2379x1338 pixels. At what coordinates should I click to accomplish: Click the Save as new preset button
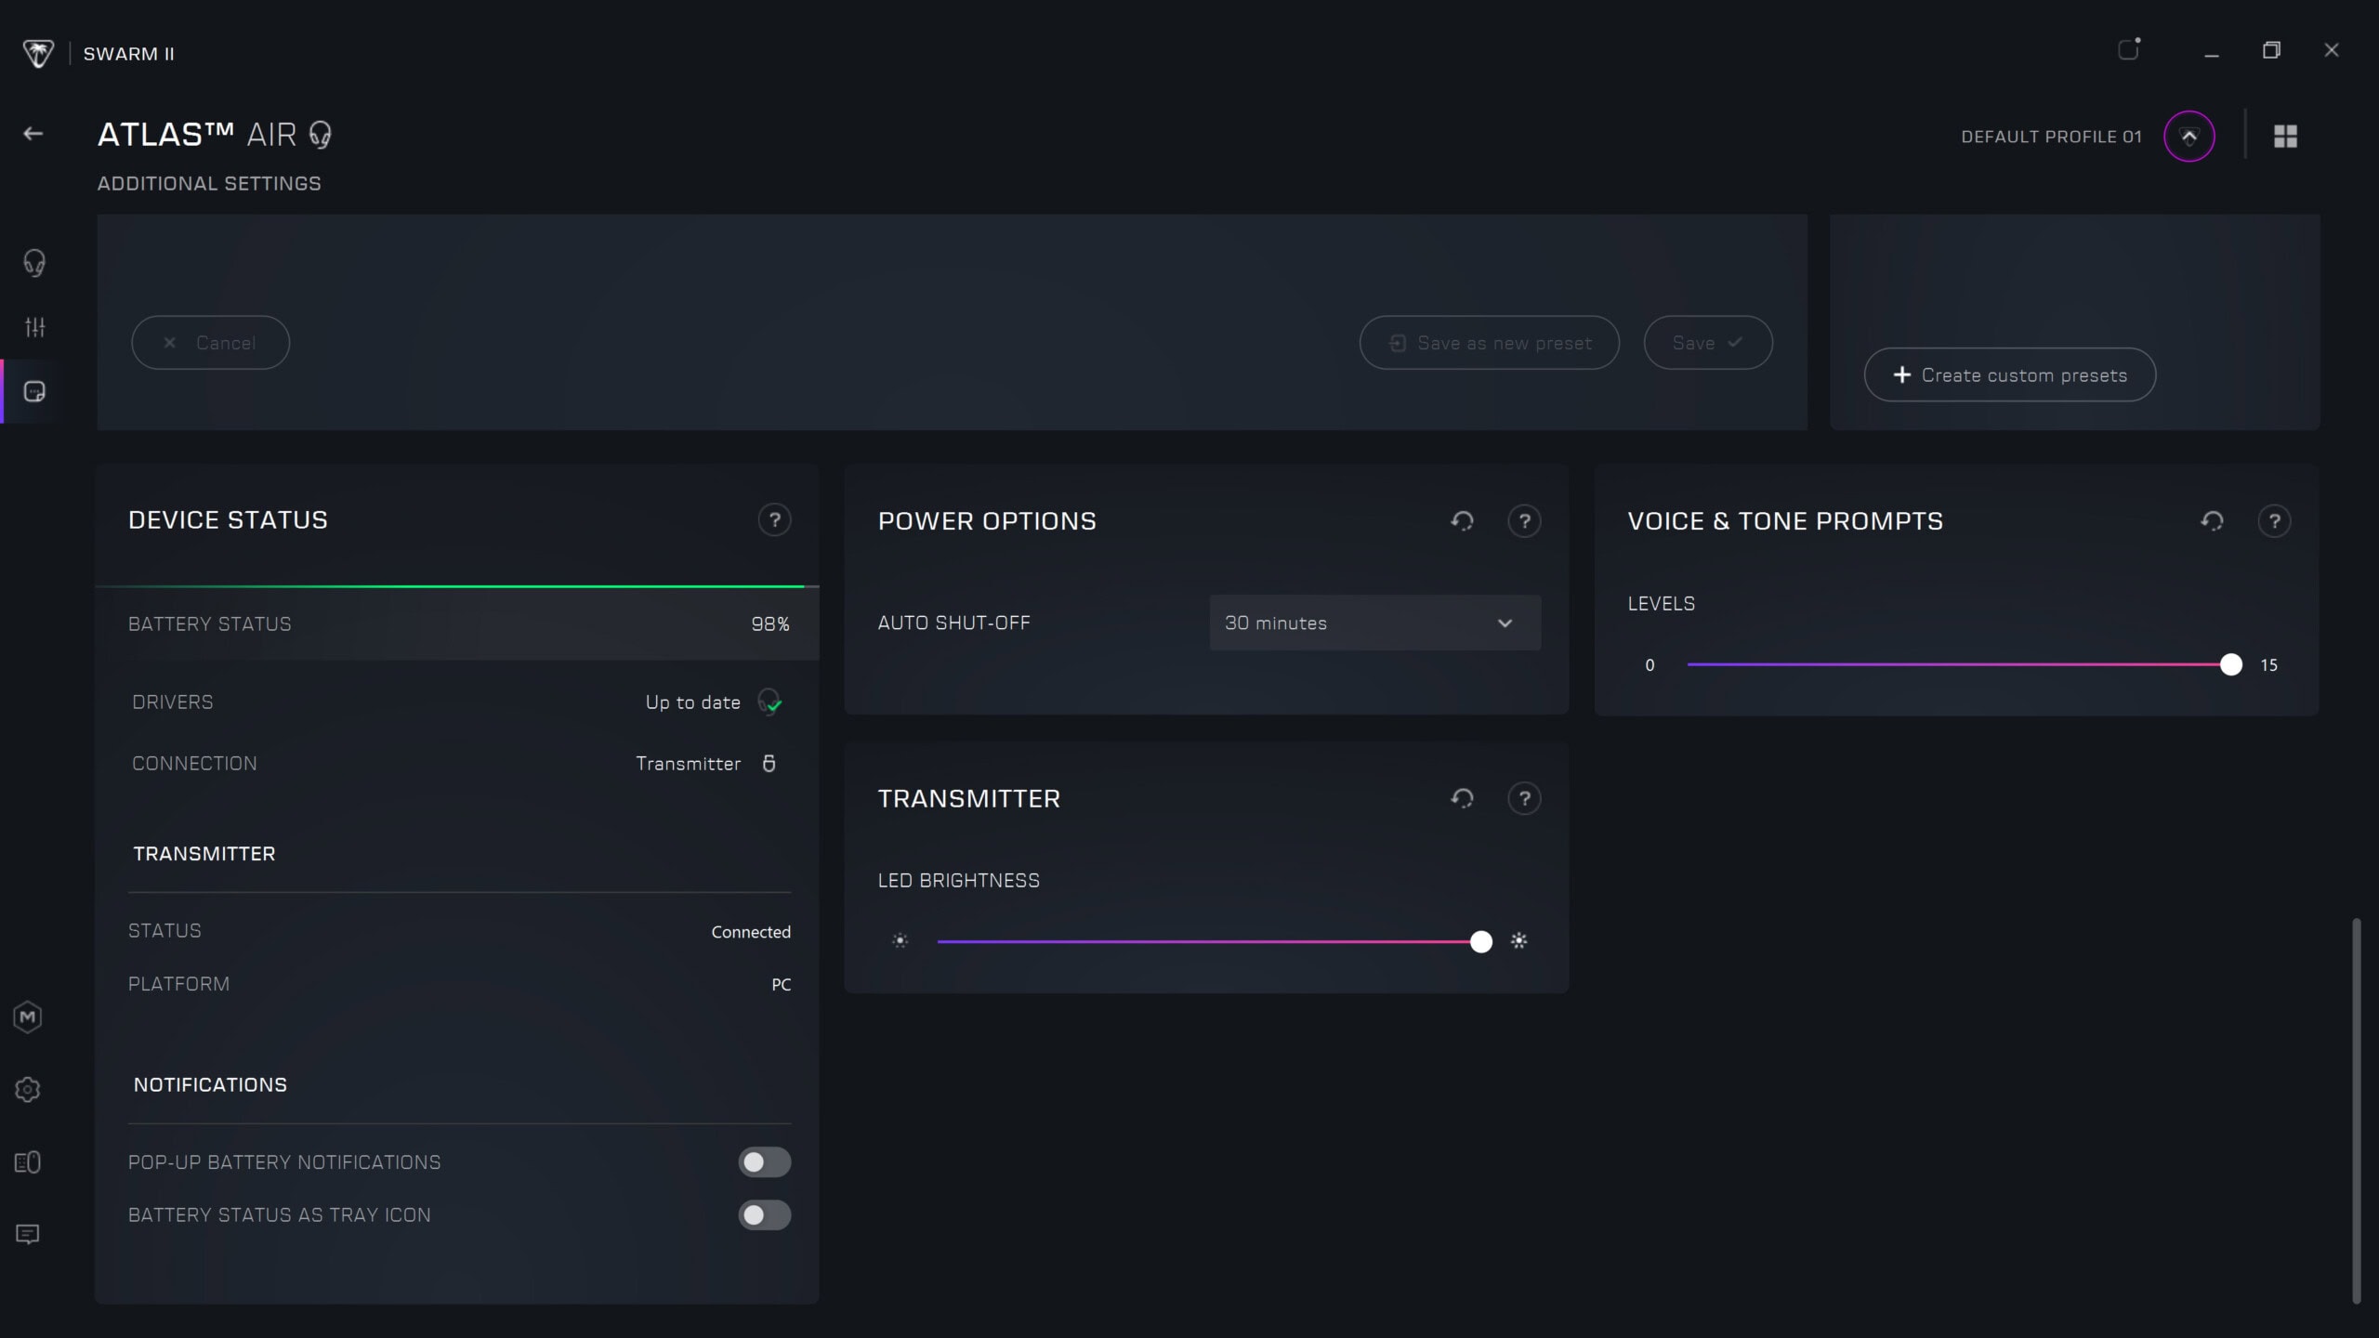pos(1489,343)
